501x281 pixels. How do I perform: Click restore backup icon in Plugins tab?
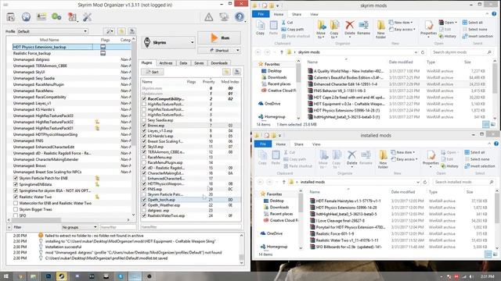tap(226, 72)
